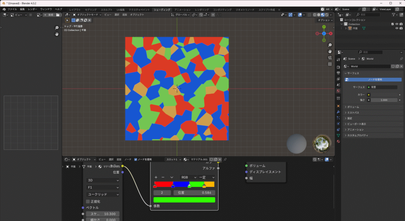Open the Object properties tab icon
405x221 pixels.
coord(339,106)
